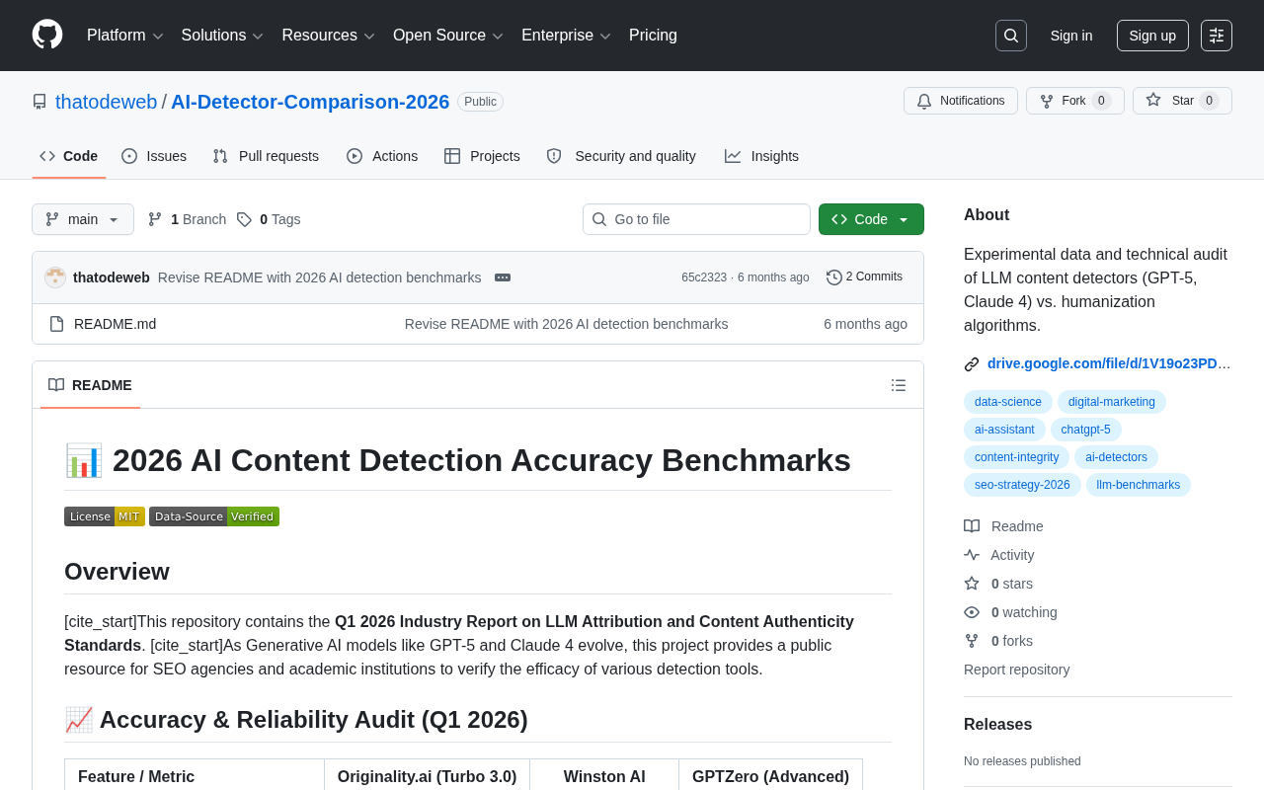Viewport: 1264px width, 790px height.
Task: Open the Actions tab
Action: [382, 156]
